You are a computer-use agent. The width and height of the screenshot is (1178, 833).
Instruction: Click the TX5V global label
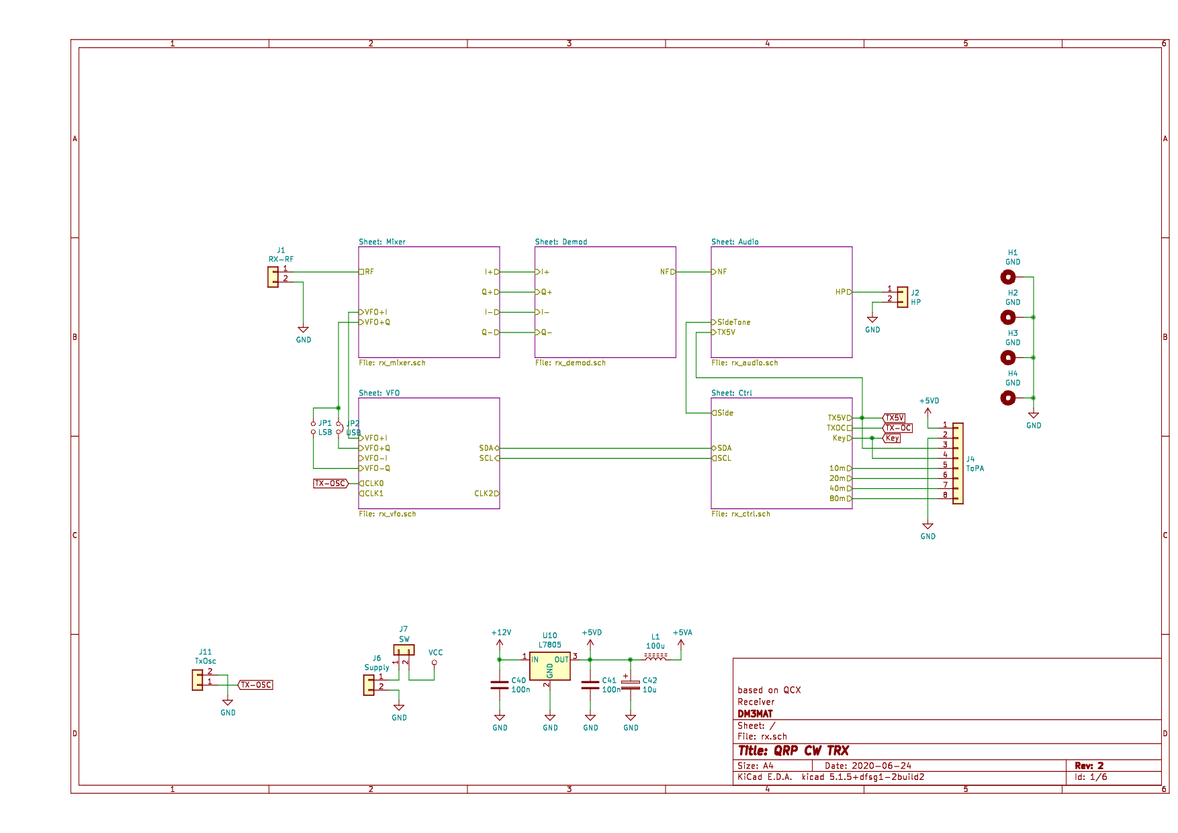point(894,418)
